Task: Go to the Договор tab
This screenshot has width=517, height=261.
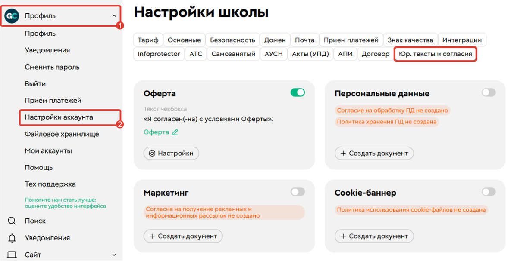Action: (376, 54)
